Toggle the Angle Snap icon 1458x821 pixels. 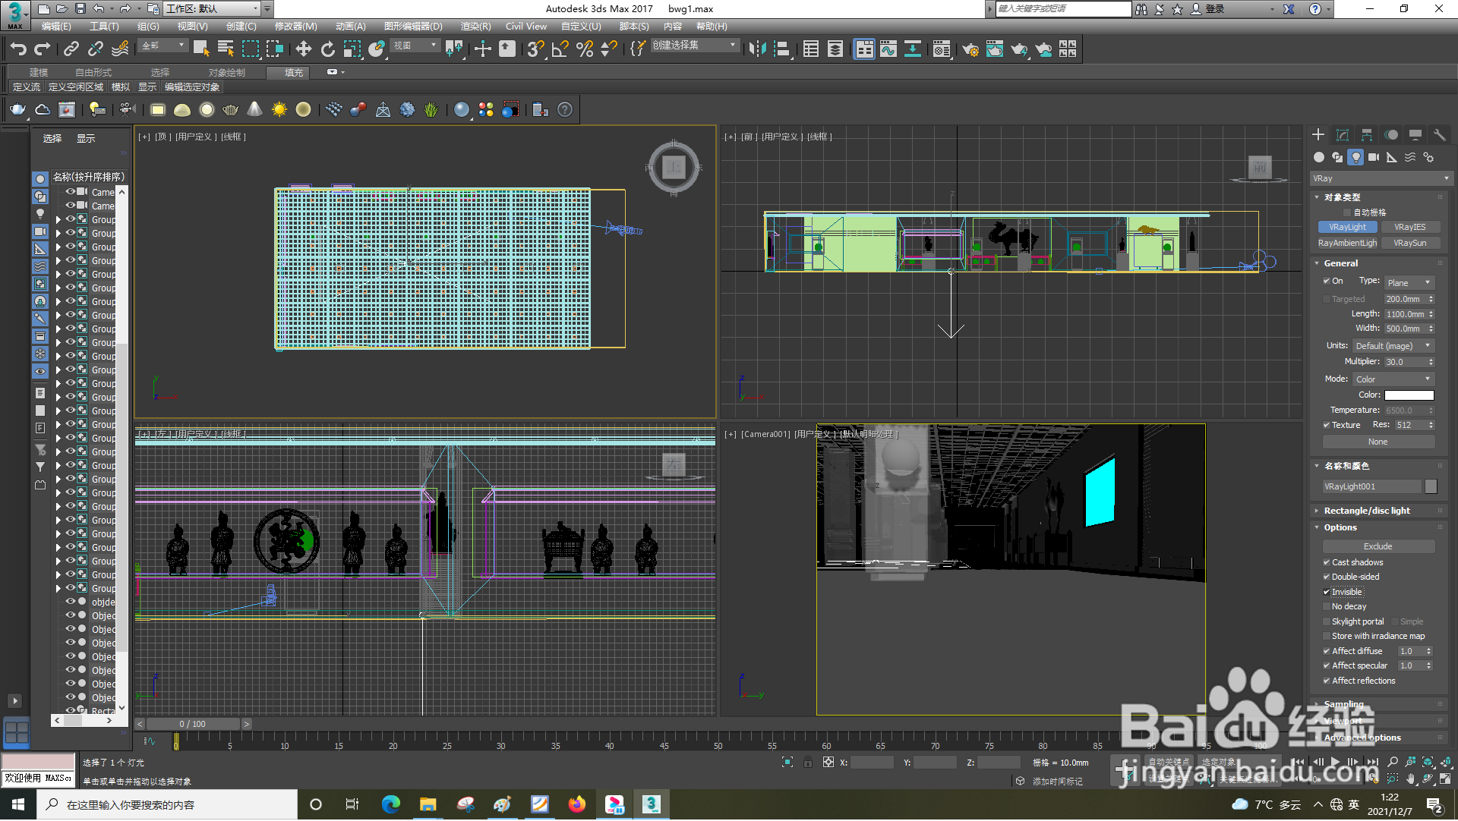coord(560,49)
